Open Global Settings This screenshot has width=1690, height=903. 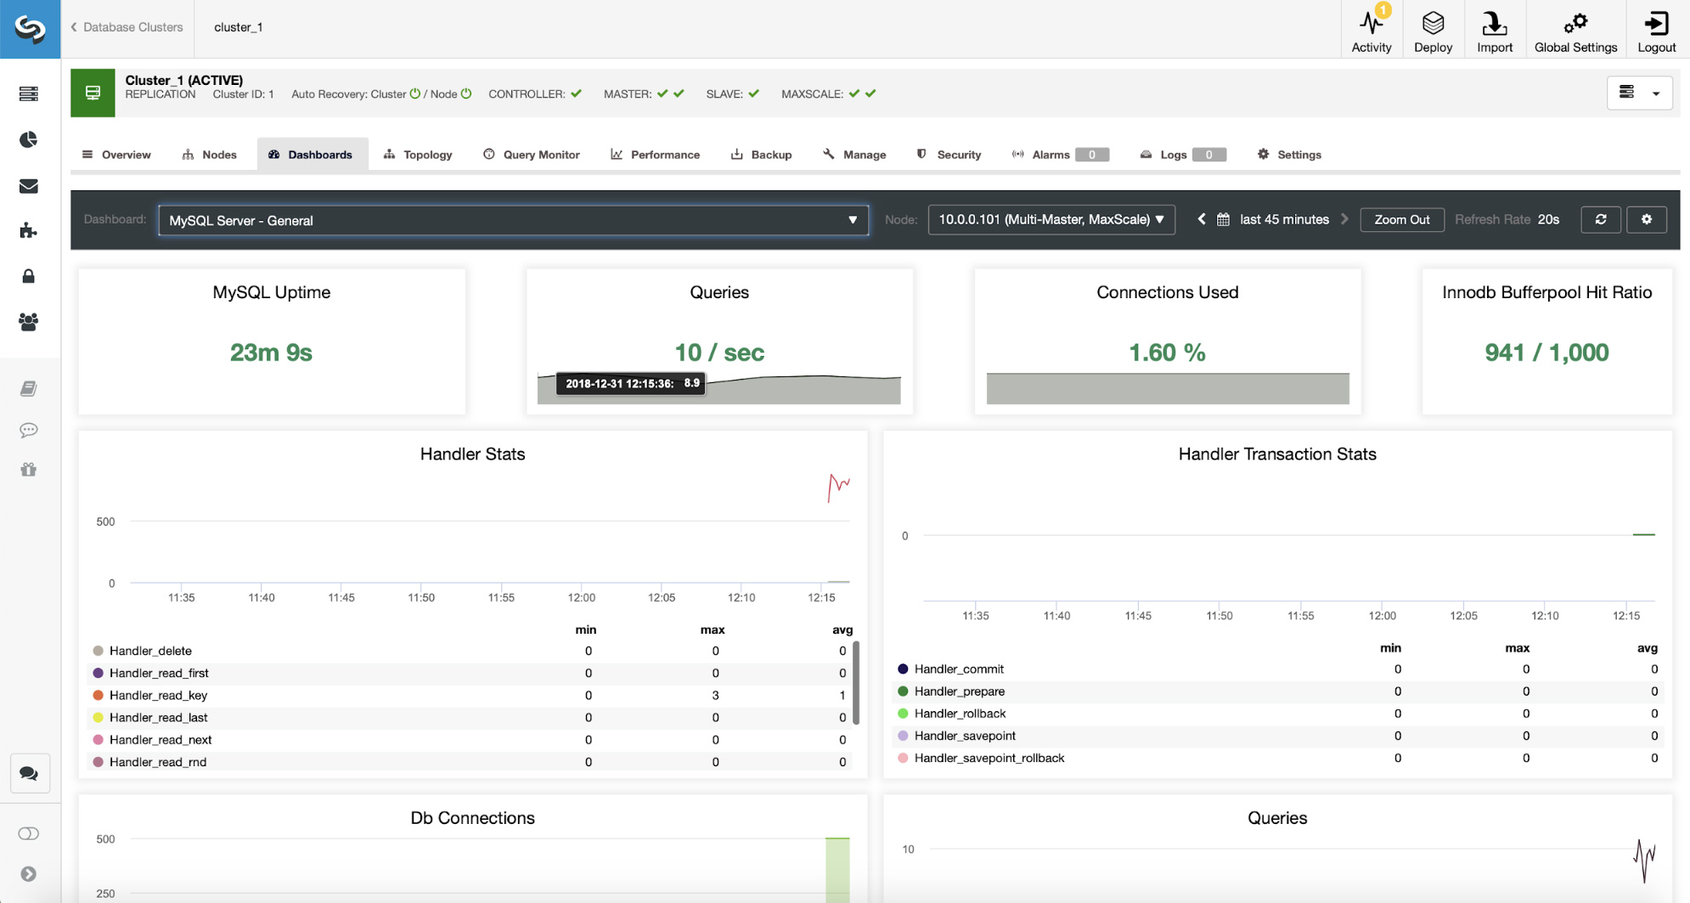point(1575,25)
